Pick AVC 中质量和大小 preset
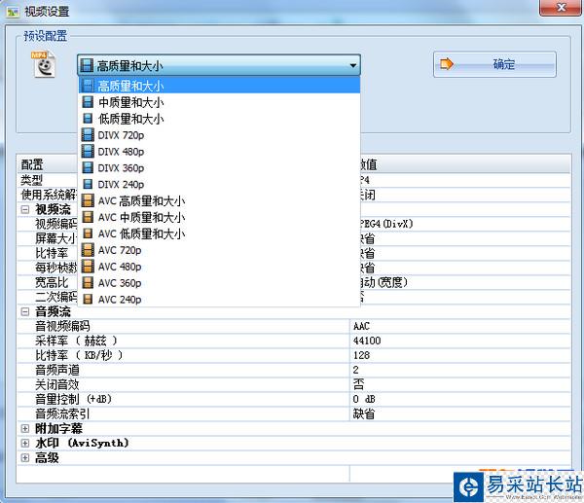Viewport: 584px width, 503px height. [x=219, y=217]
